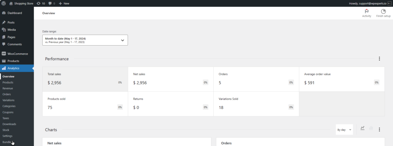Click the Orders chart heading
393x146 pixels.
click(226, 143)
